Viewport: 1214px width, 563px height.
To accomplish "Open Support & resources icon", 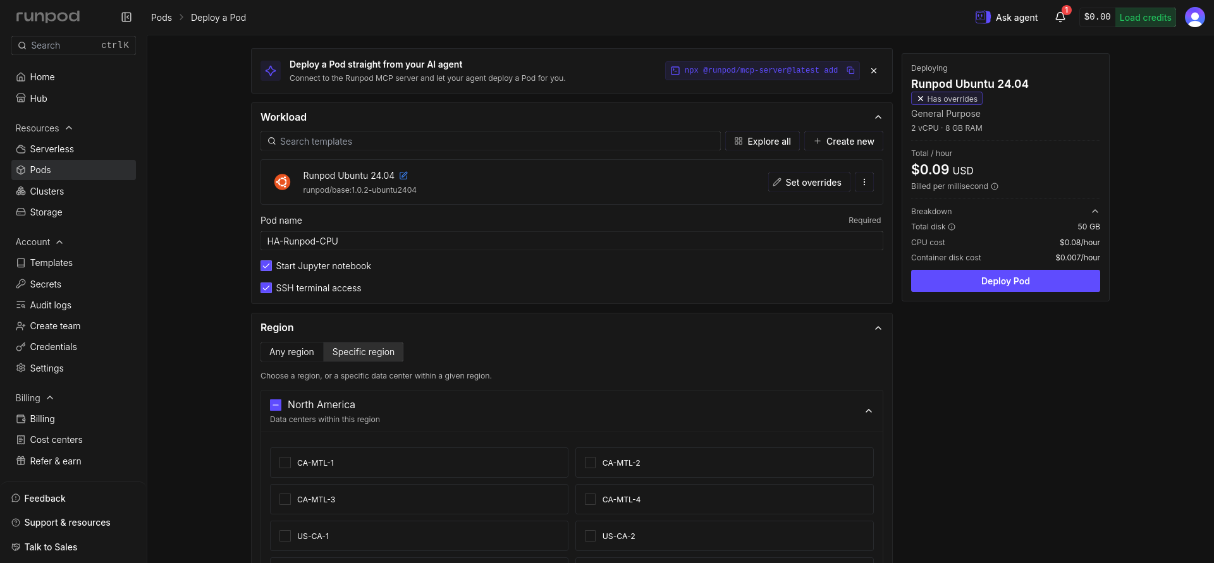I will point(16,523).
